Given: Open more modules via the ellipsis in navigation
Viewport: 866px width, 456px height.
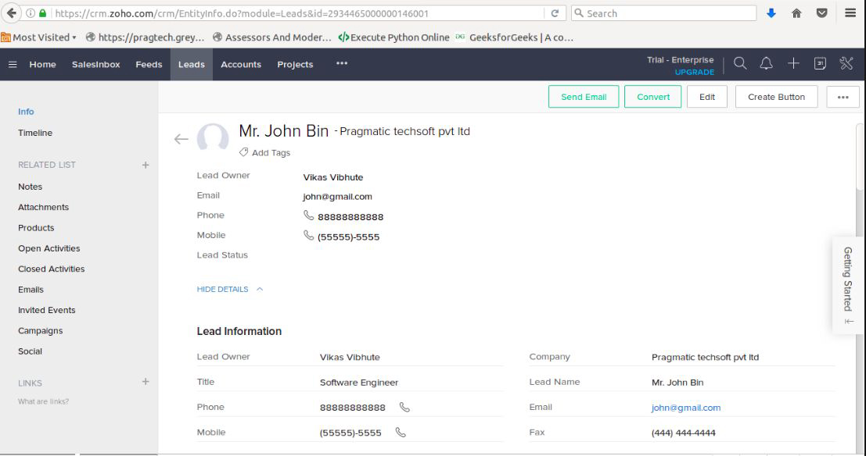Looking at the screenshot, I should click(342, 63).
